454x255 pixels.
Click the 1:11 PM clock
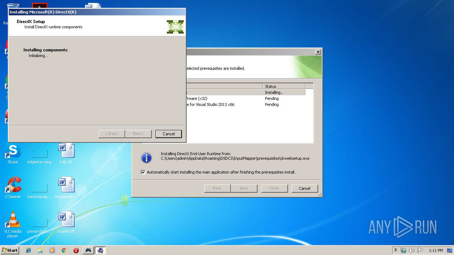click(x=436, y=250)
